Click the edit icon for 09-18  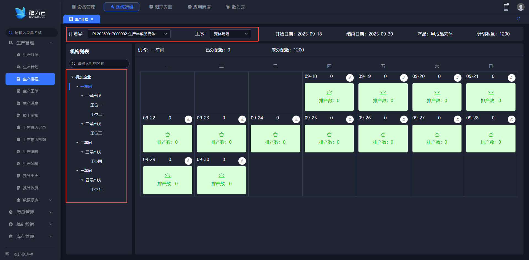[350, 78]
